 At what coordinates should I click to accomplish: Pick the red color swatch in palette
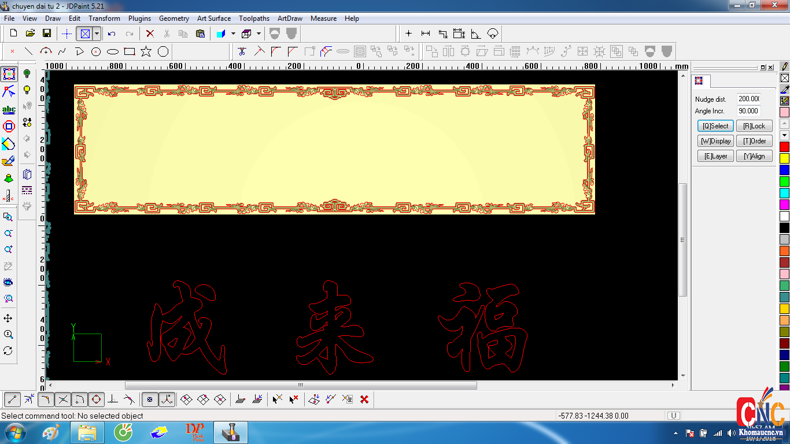click(784, 147)
